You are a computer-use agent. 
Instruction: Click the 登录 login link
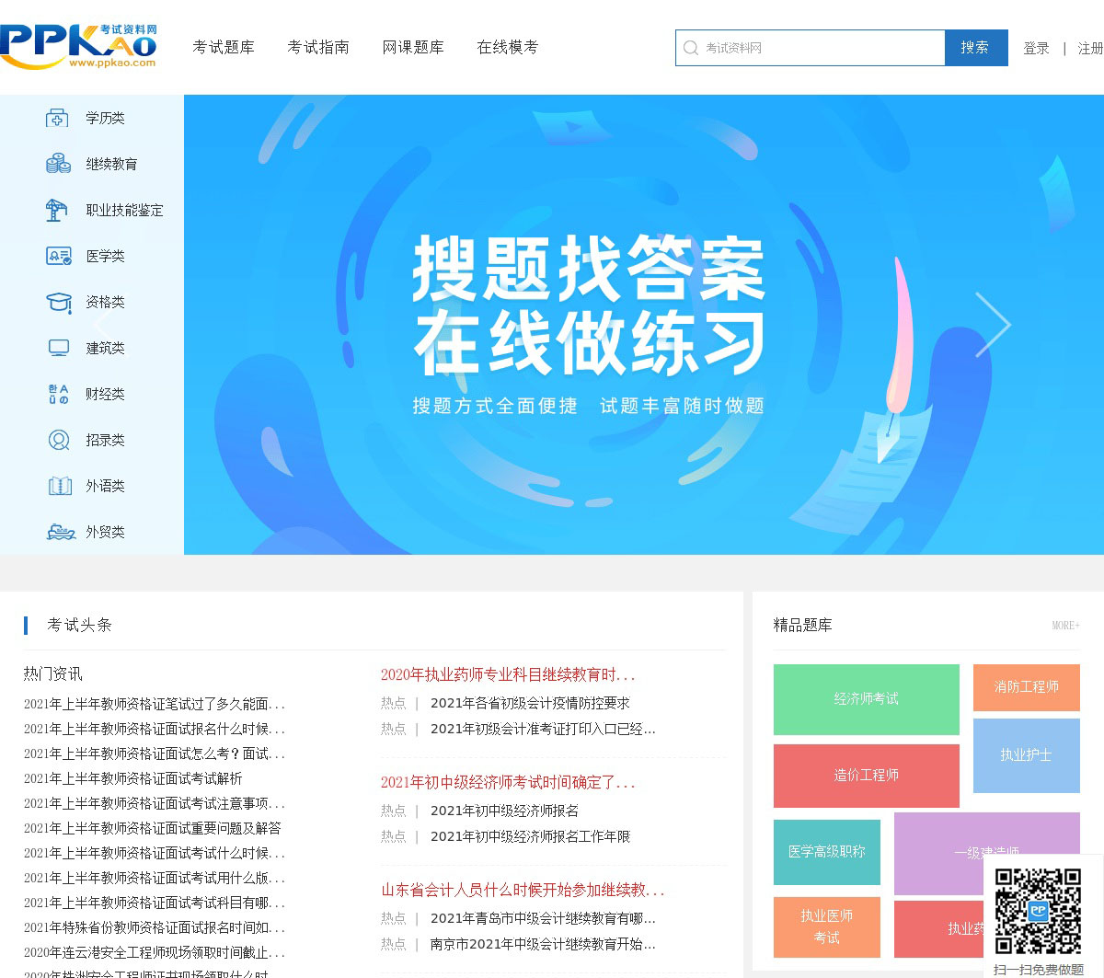coord(1036,48)
